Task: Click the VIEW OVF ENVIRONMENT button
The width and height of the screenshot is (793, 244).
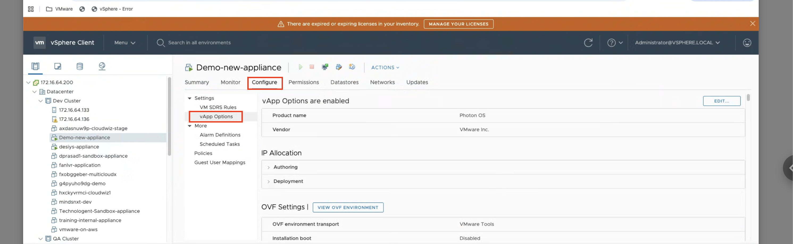Action: (348, 207)
